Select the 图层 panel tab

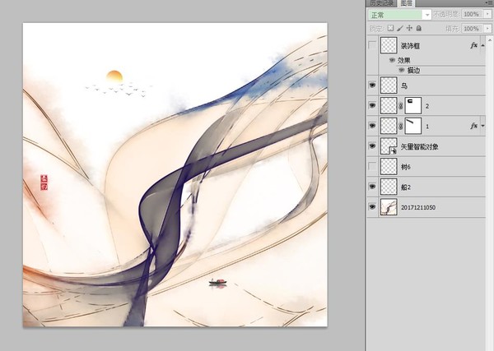407,3
